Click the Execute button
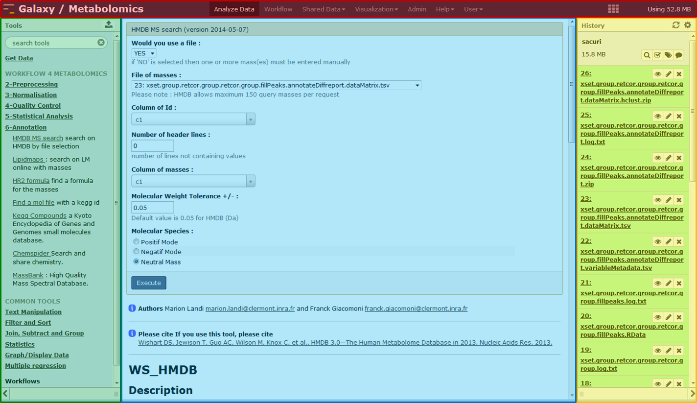The image size is (697, 403). 149,283
